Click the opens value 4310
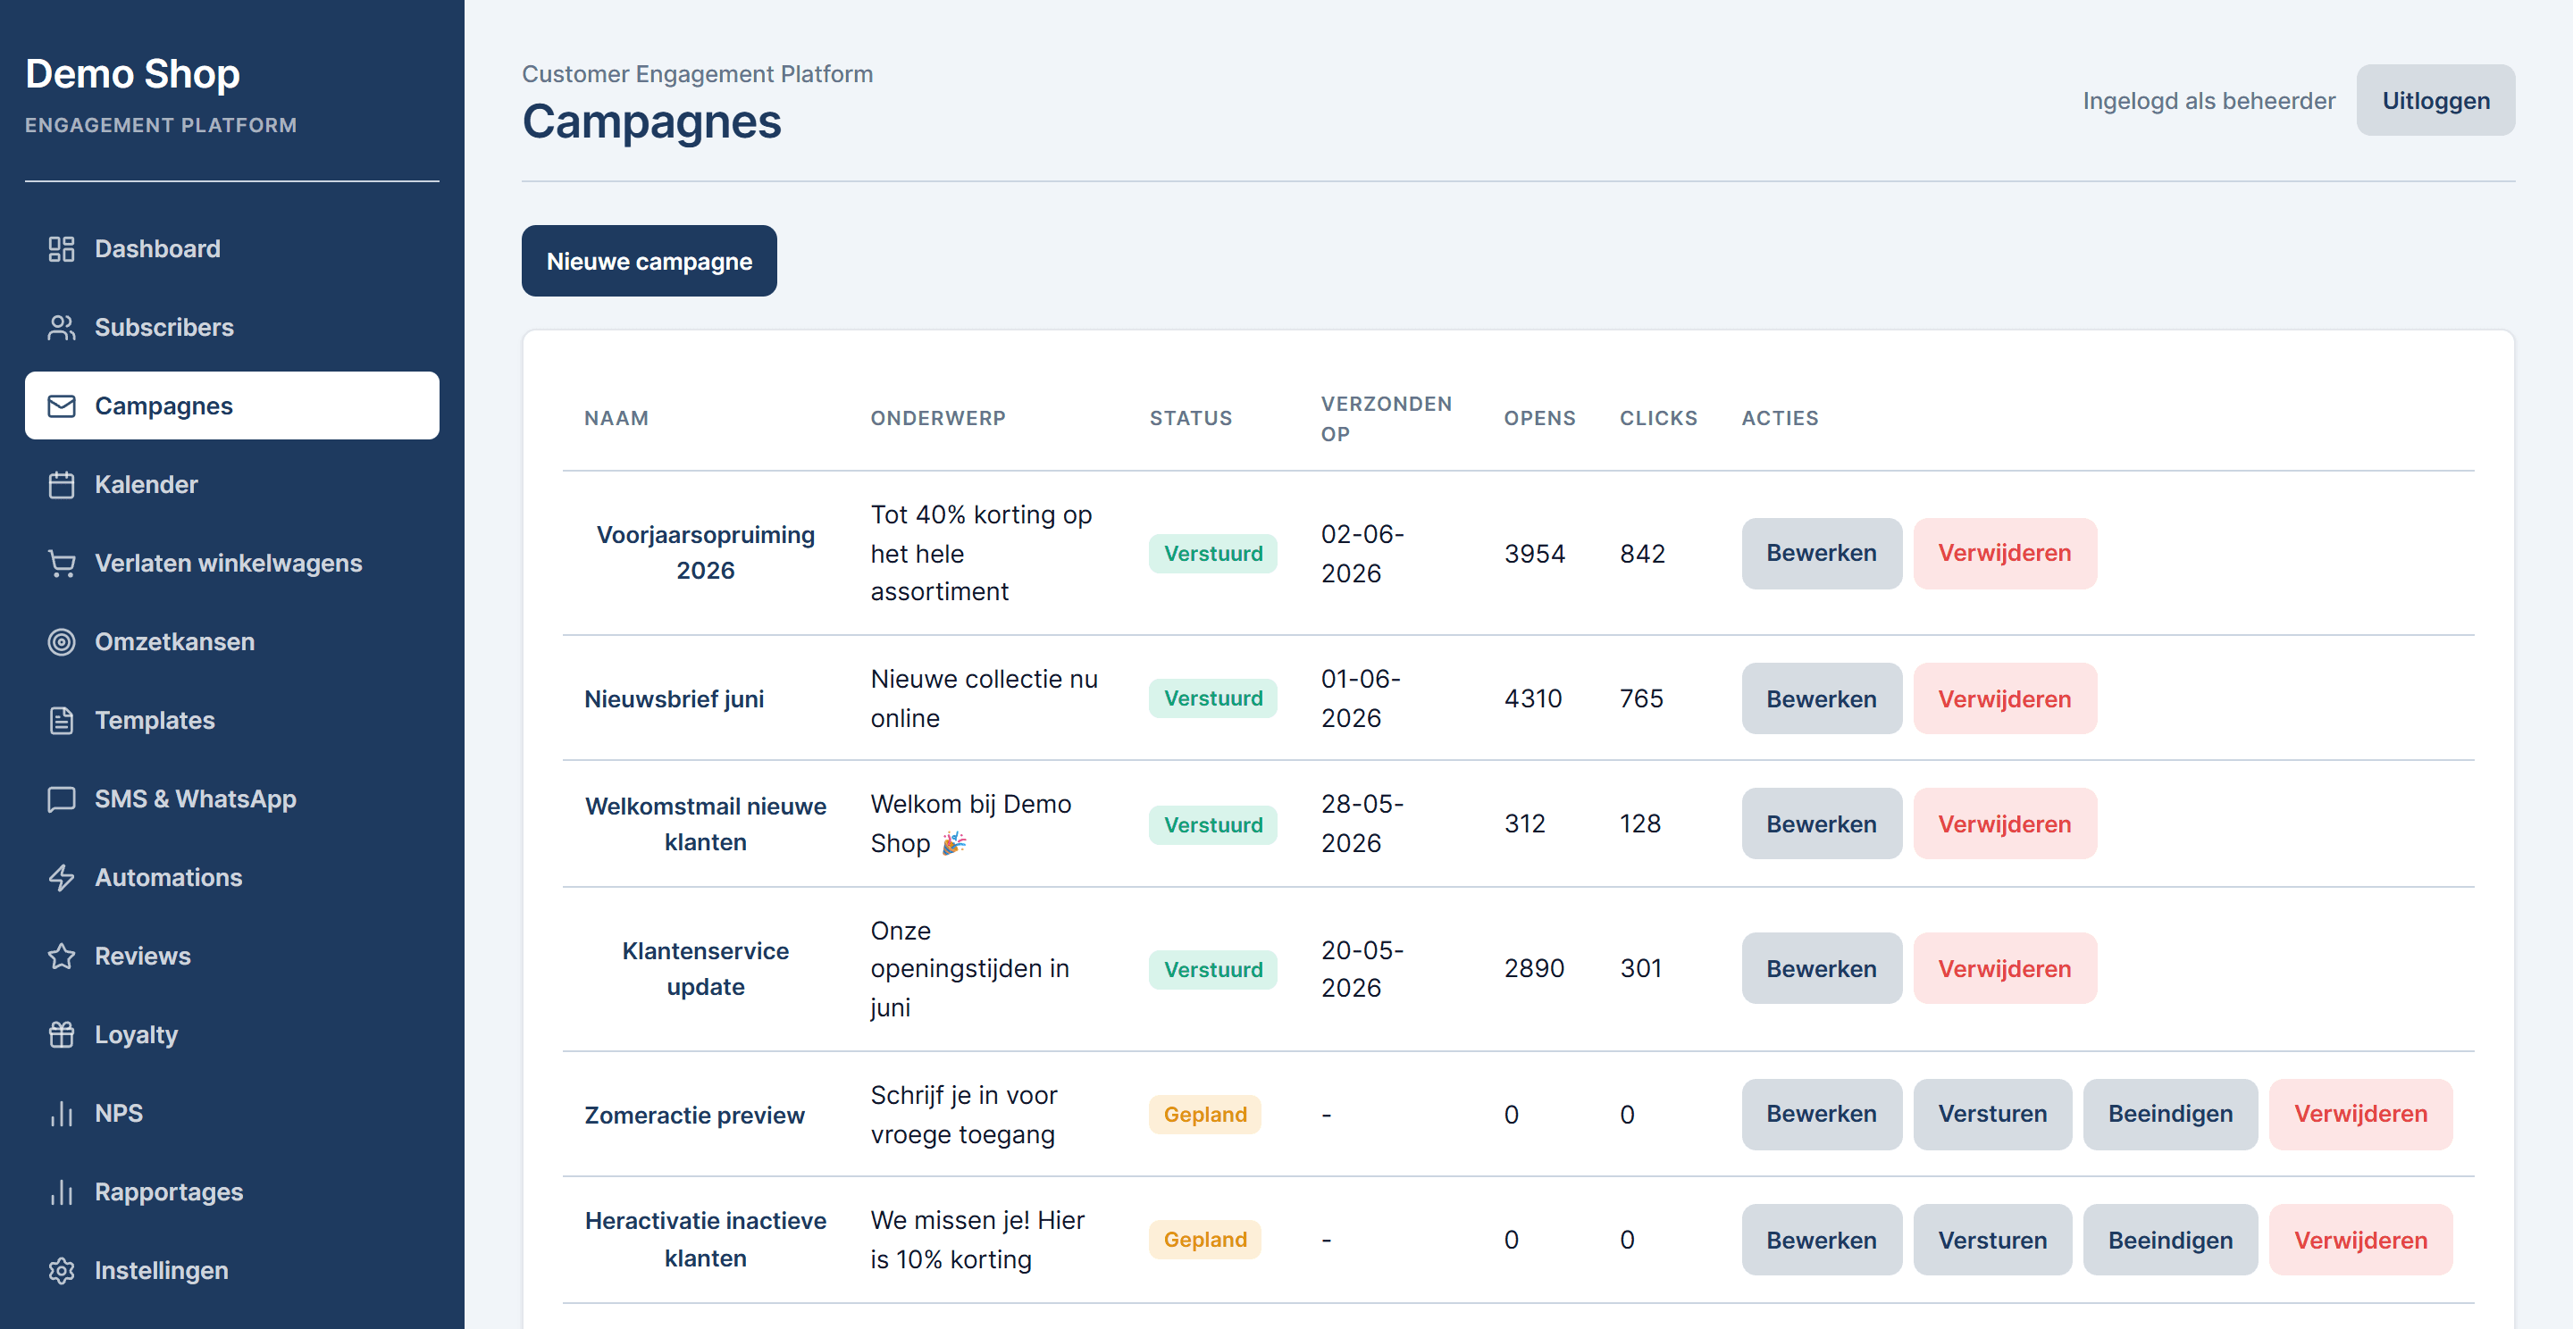The width and height of the screenshot is (2573, 1329). [x=1532, y=699]
